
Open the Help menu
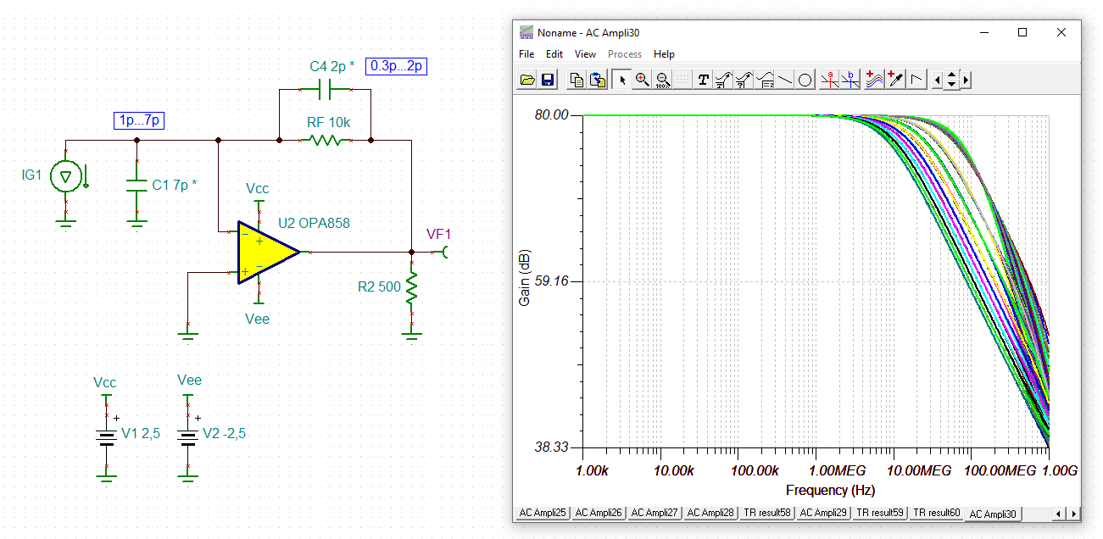pos(665,54)
